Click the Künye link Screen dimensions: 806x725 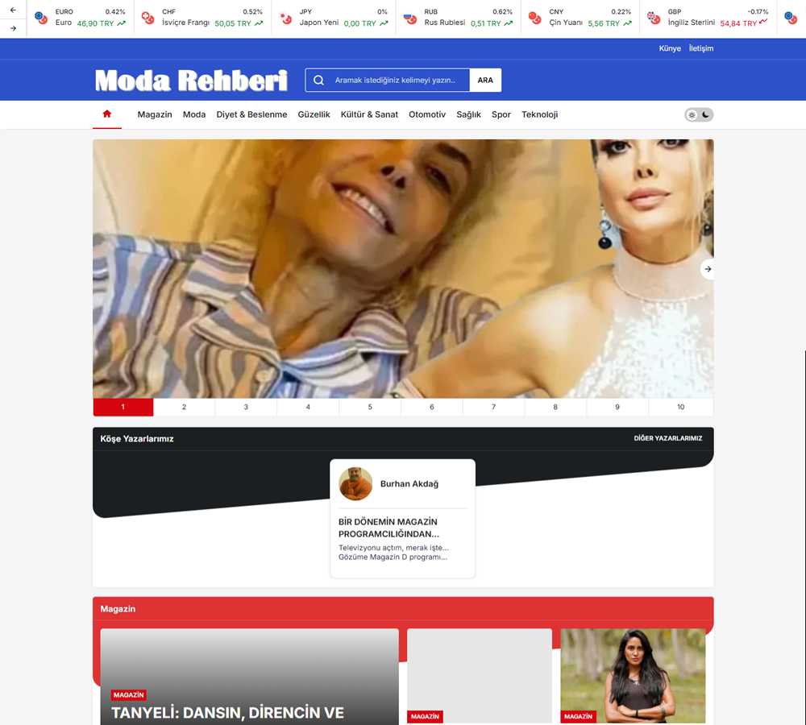tap(670, 48)
